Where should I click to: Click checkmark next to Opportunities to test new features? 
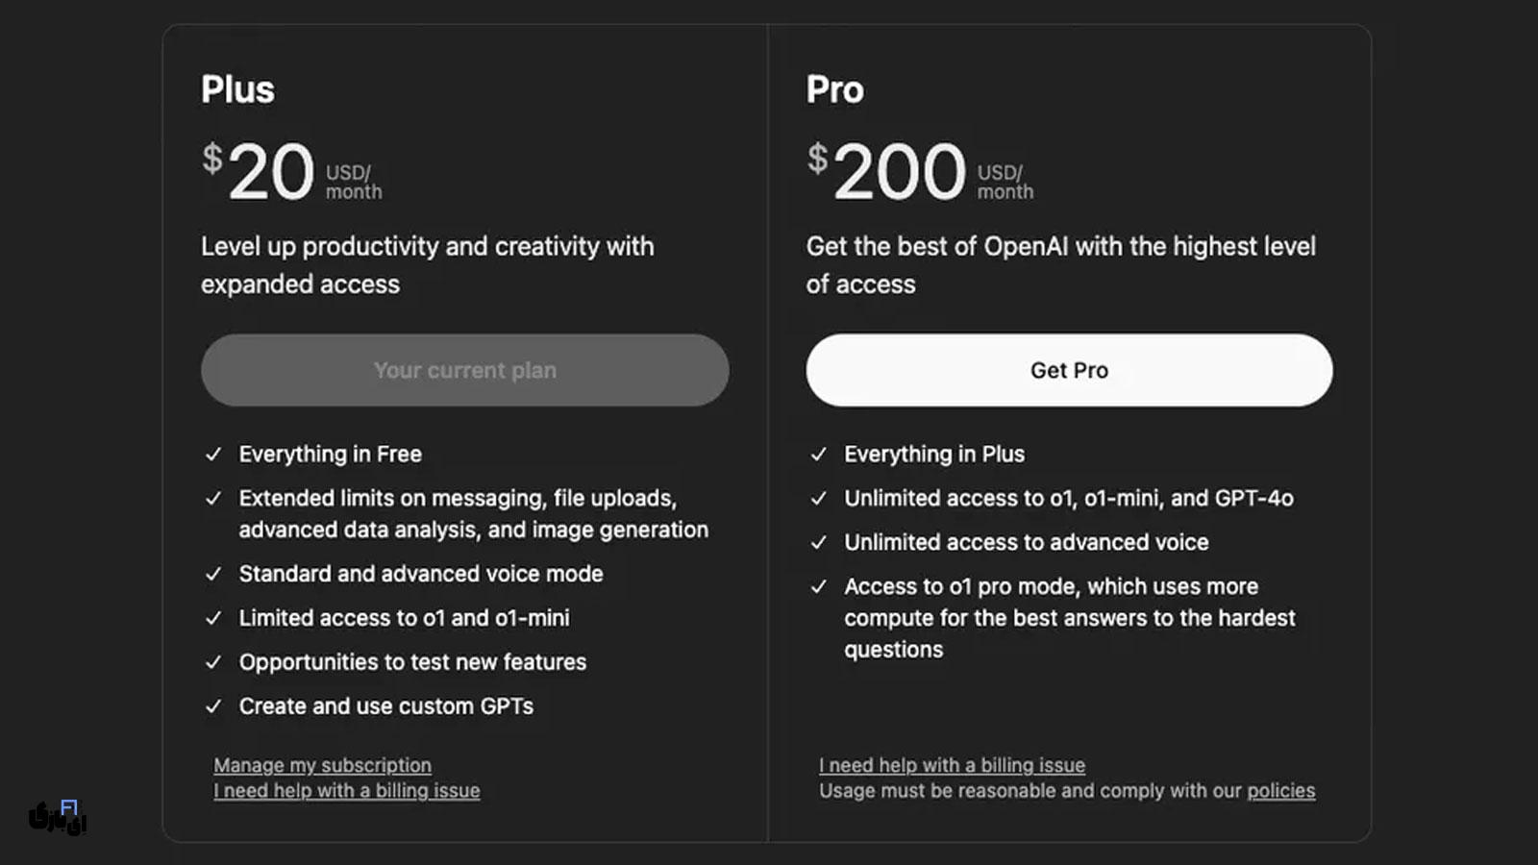(x=213, y=662)
